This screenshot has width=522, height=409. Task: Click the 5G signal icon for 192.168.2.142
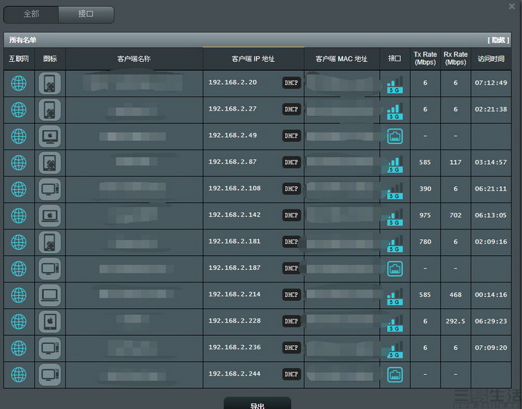click(395, 216)
